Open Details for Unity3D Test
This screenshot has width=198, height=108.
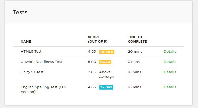pyautogui.click(x=170, y=72)
